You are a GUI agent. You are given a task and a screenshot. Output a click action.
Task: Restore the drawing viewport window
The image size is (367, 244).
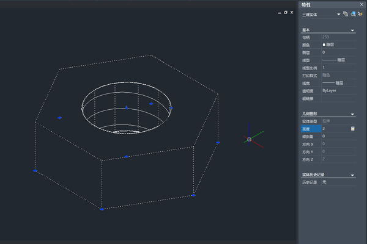click(286, 12)
